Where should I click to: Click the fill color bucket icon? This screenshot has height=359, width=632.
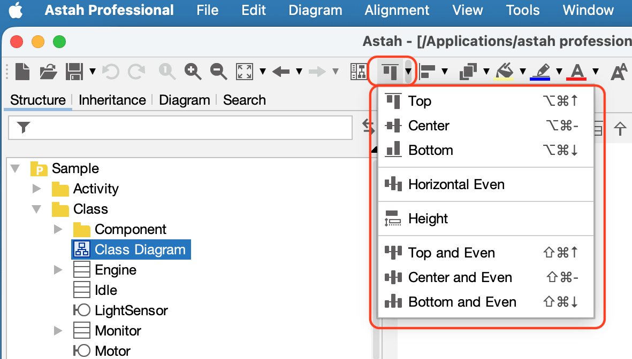(504, 72)
